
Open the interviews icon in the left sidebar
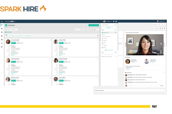[x=2, y=25]
